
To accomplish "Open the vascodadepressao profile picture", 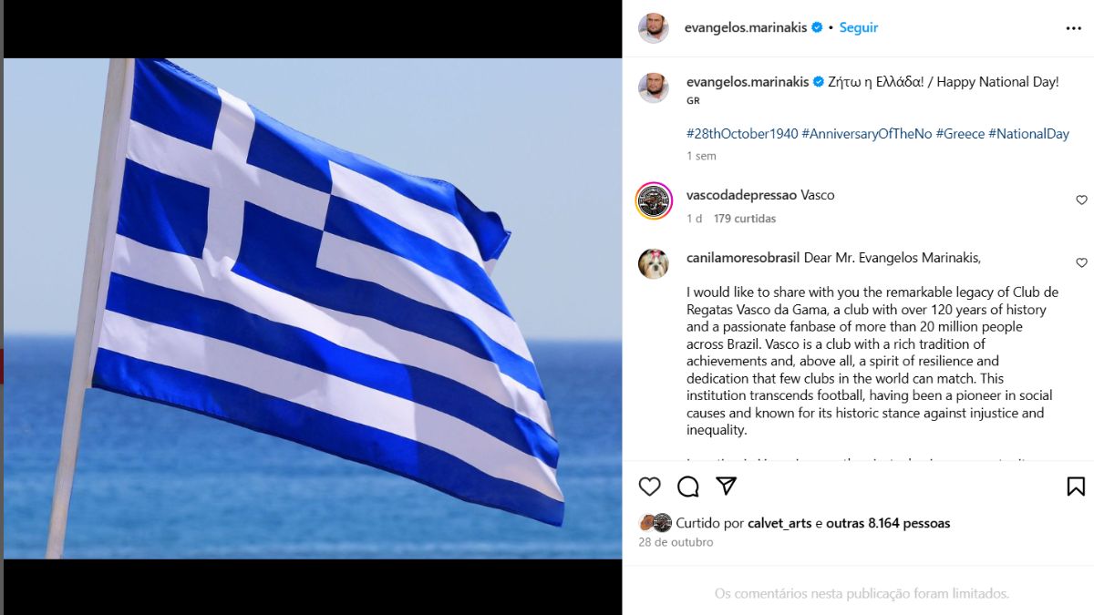I will pos(654,200).
